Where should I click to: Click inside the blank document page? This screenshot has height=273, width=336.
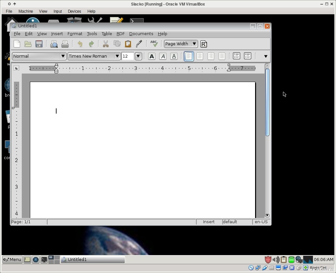143,150
